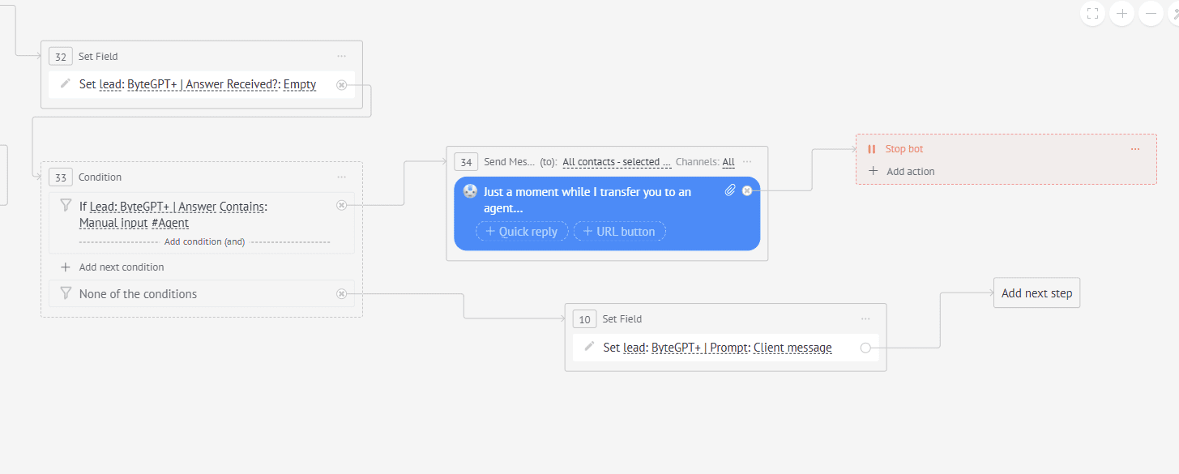Add a Quick reply button

[x=522, y=232]
